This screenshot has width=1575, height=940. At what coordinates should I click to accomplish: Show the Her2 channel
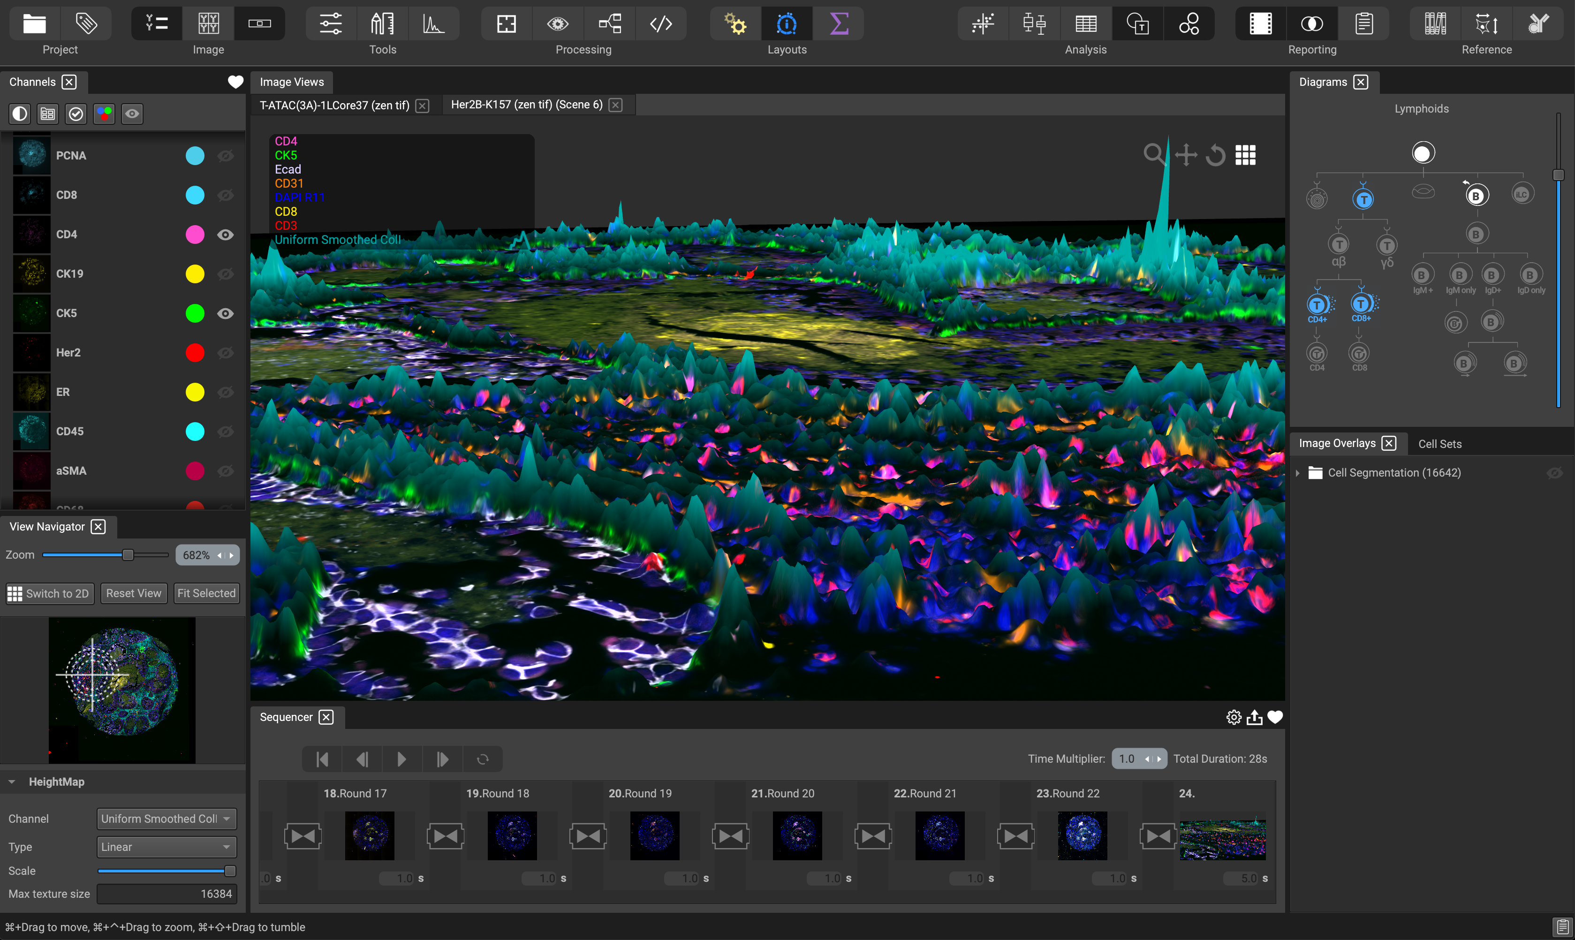point(226,353)
